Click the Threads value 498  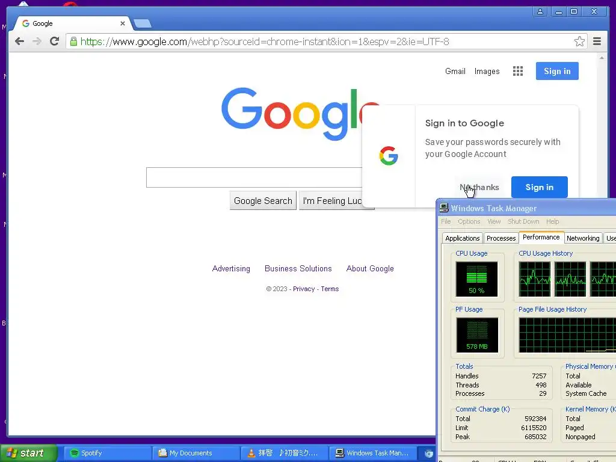541,385
